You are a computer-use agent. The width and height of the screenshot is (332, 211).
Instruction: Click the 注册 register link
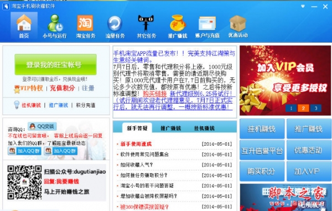88,88
